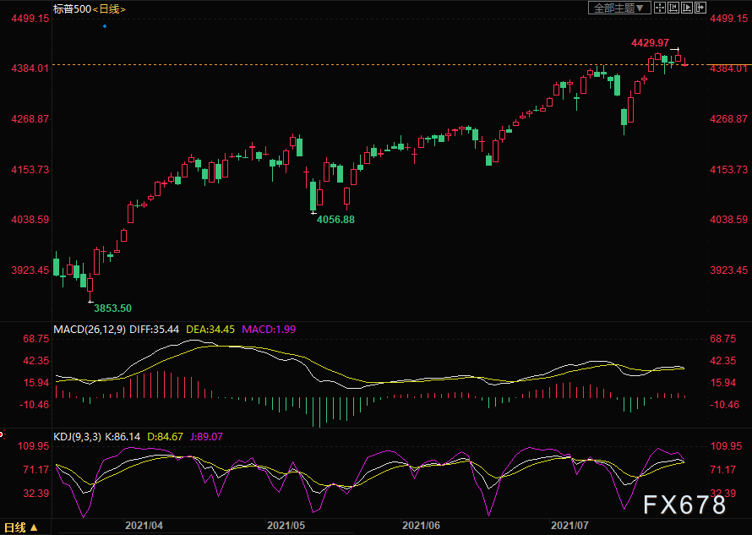Click the 3853.50 lowest price label

[112, 308]
